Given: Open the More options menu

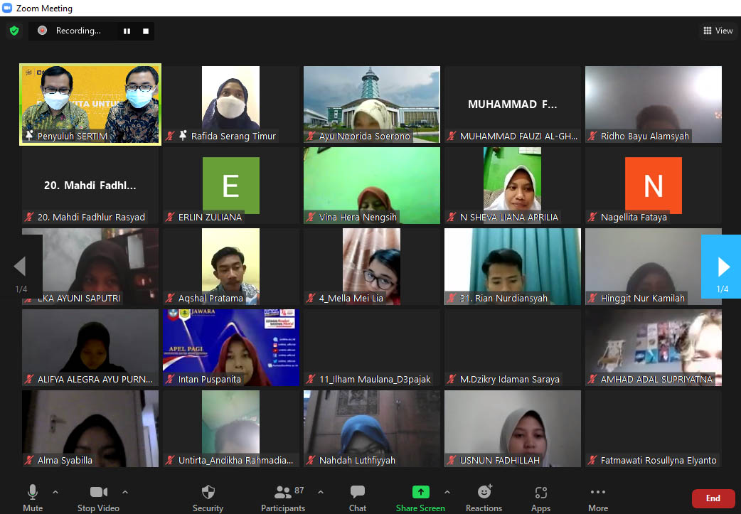Looking at the screenshot, I should pos(597,493).
